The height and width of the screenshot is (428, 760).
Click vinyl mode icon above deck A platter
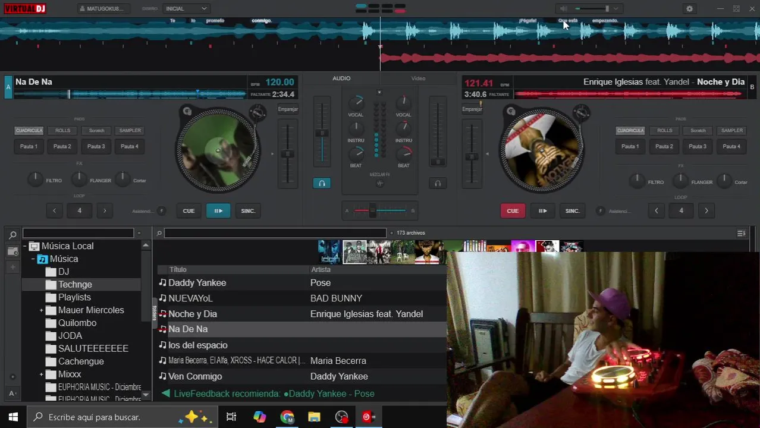point(187,111)
